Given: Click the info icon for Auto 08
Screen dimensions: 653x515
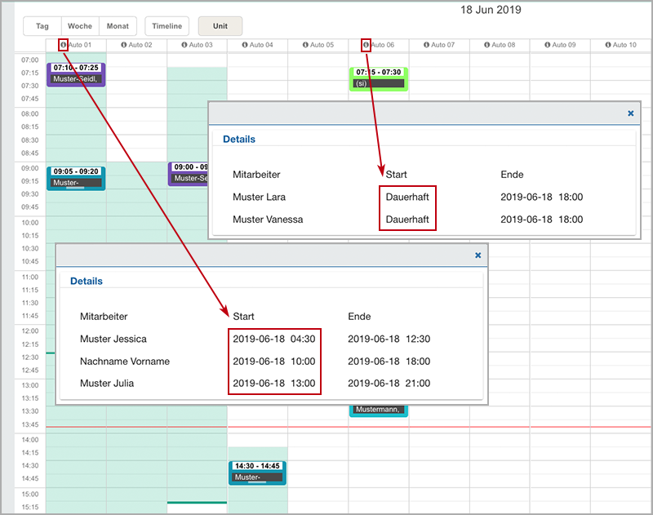Looking at the screenshot, I should point(487,45).
